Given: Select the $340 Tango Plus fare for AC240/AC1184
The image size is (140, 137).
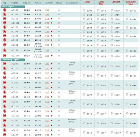Looking at the screenshot, I should (x=98, y=123).
